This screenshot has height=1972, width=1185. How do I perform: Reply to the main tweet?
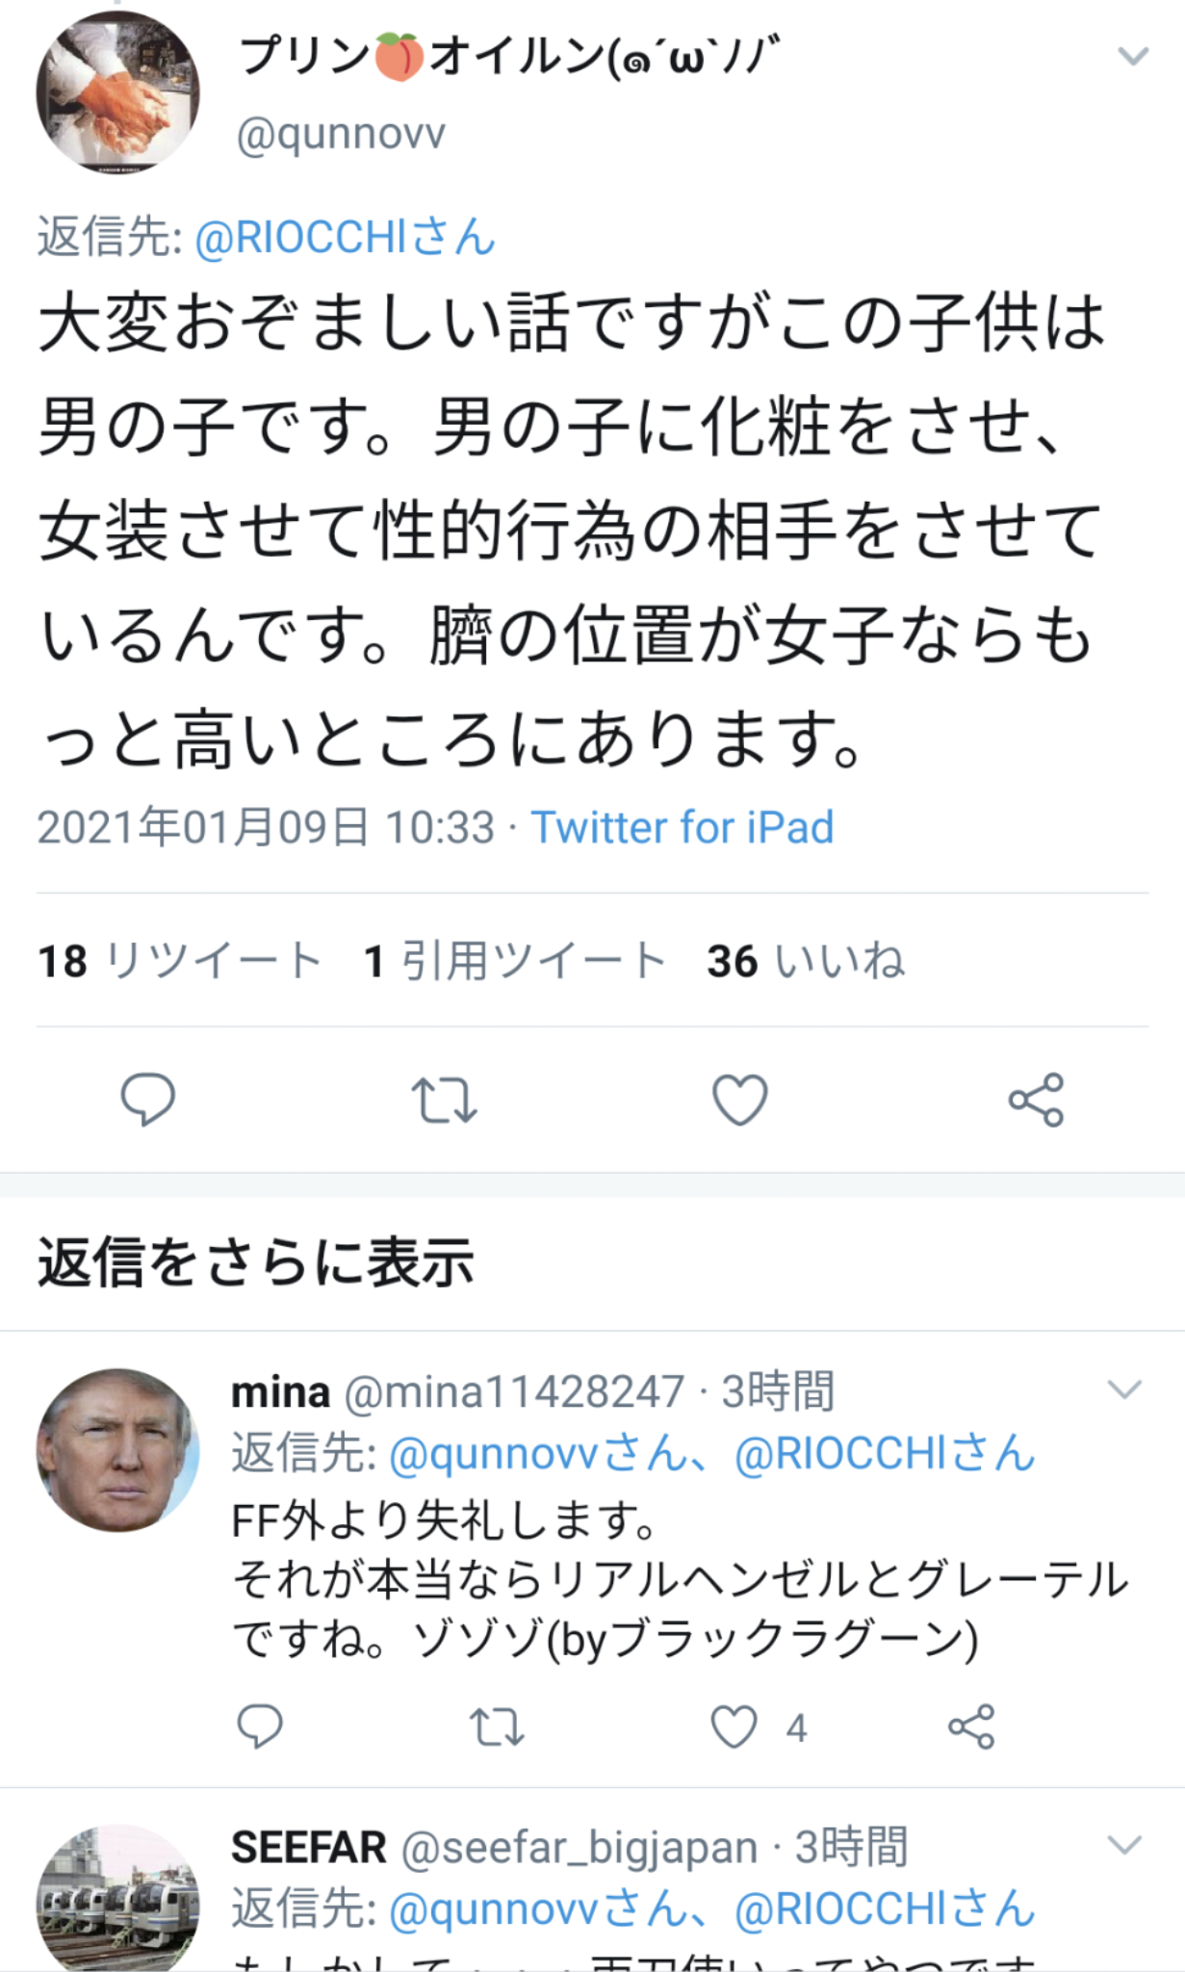pyautogui.click(x=147, y=1099)
